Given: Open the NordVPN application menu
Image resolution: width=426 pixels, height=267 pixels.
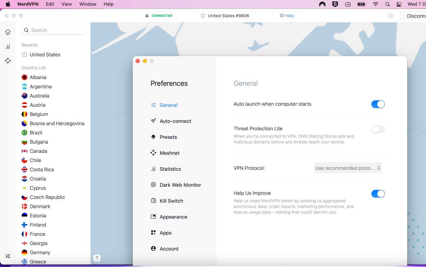Looking at the screenshot, I should [28, 4].
